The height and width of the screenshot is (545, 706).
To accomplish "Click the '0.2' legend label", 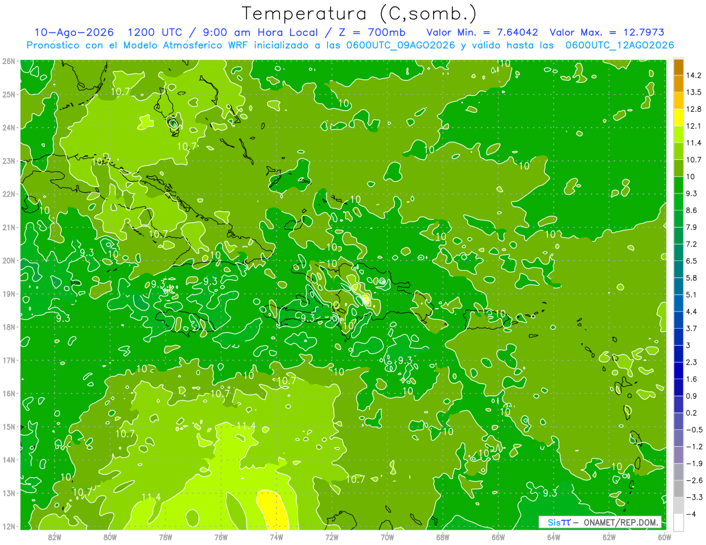I will click(x=692, y=413).
